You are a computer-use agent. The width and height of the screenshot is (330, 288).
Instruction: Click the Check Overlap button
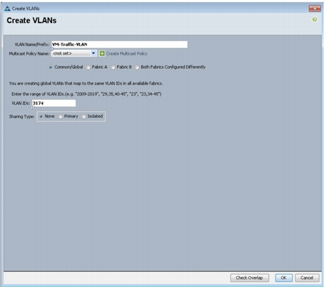click(x=250, y=278)
